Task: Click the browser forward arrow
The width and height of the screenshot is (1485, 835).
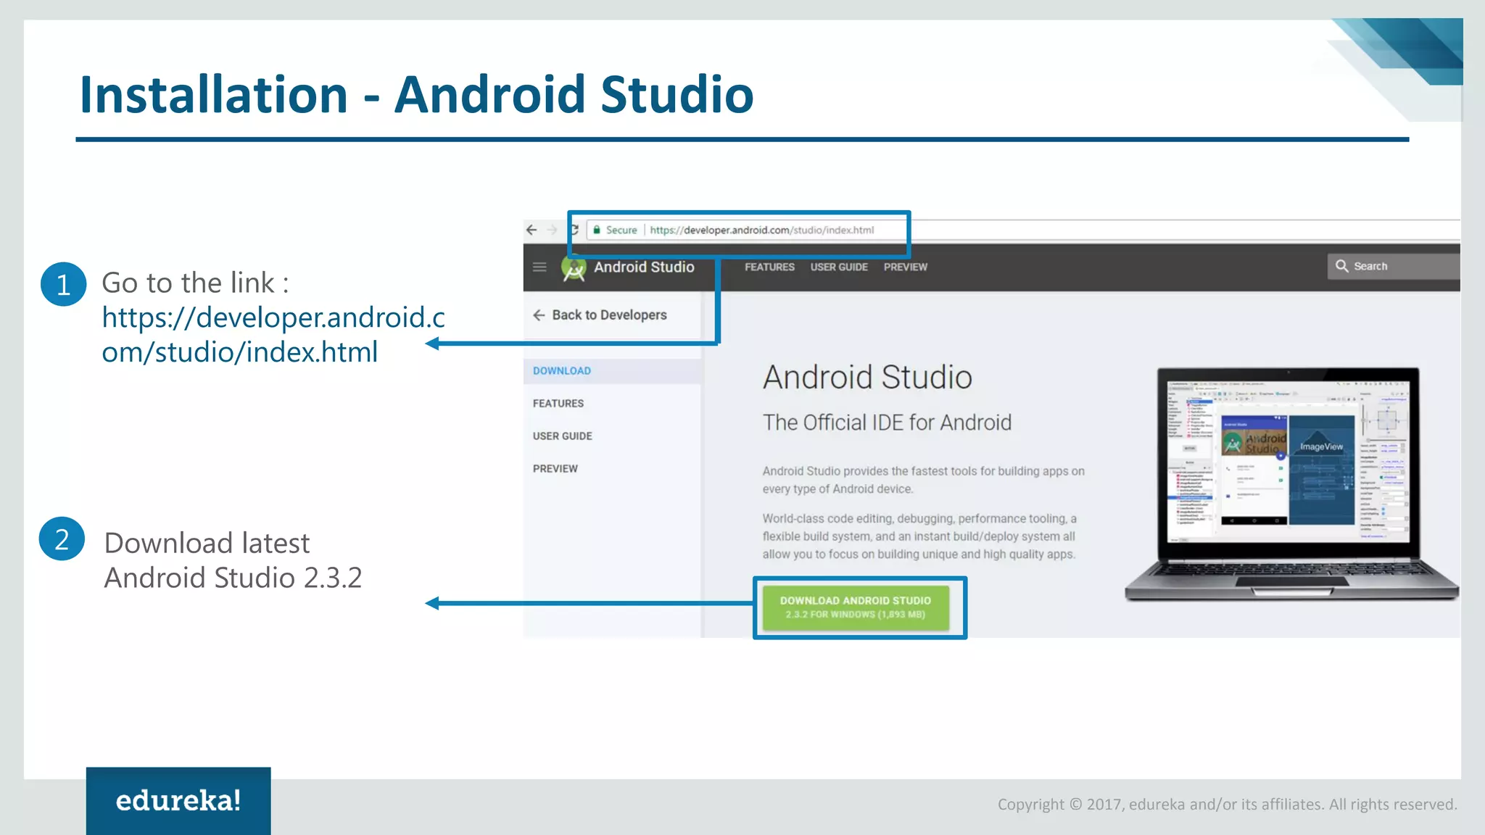Action: (x=553, y=230)
